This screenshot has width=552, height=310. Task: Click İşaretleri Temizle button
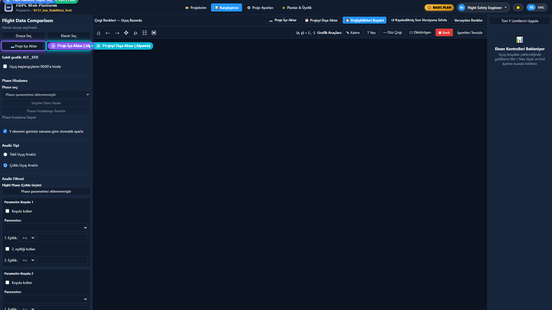(470, 33)
